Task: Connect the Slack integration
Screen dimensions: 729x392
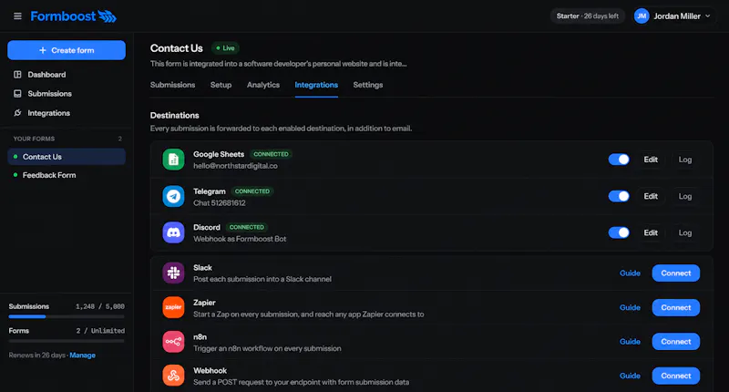Action: [x=676, y=273]
